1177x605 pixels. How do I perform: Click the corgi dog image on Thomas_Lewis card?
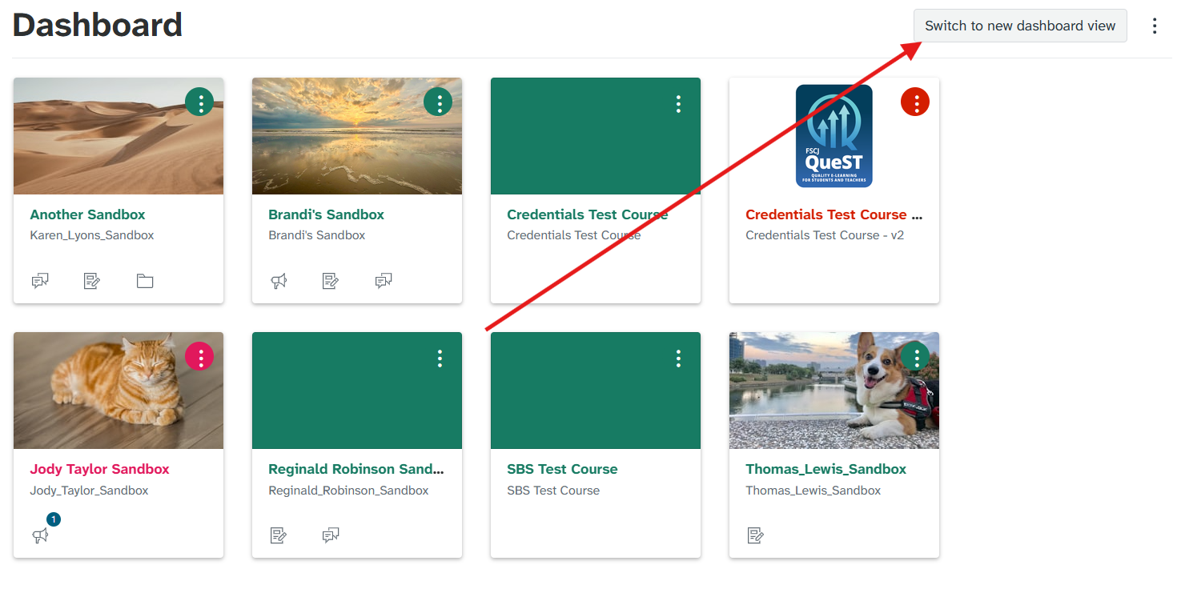tap(834, 391)
